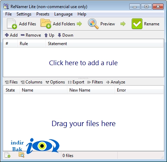Viewport: 167px width, 162px height.
Task: Click status bar add file icon
Action: click(7, 155)
